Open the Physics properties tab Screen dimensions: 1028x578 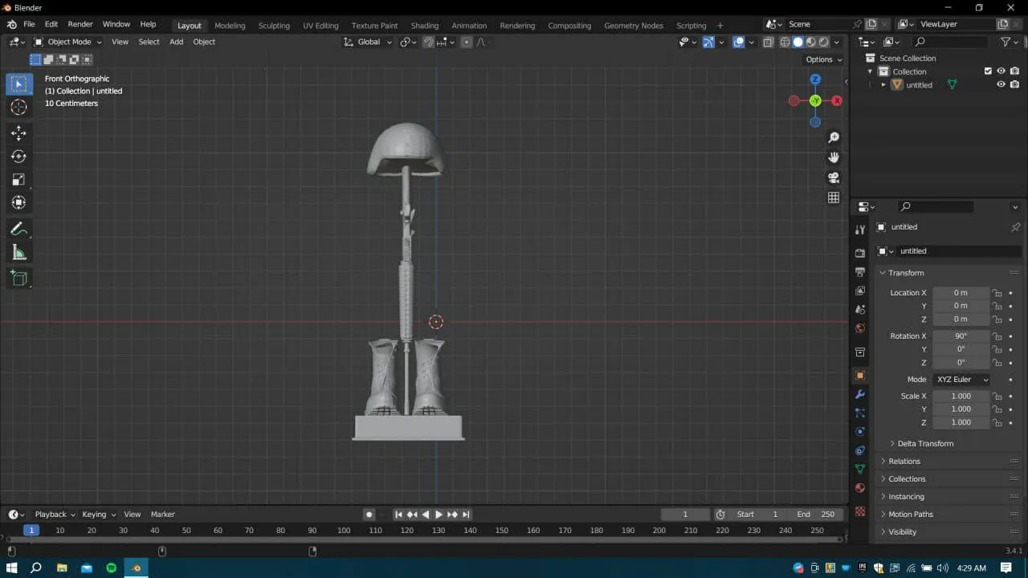860,431
